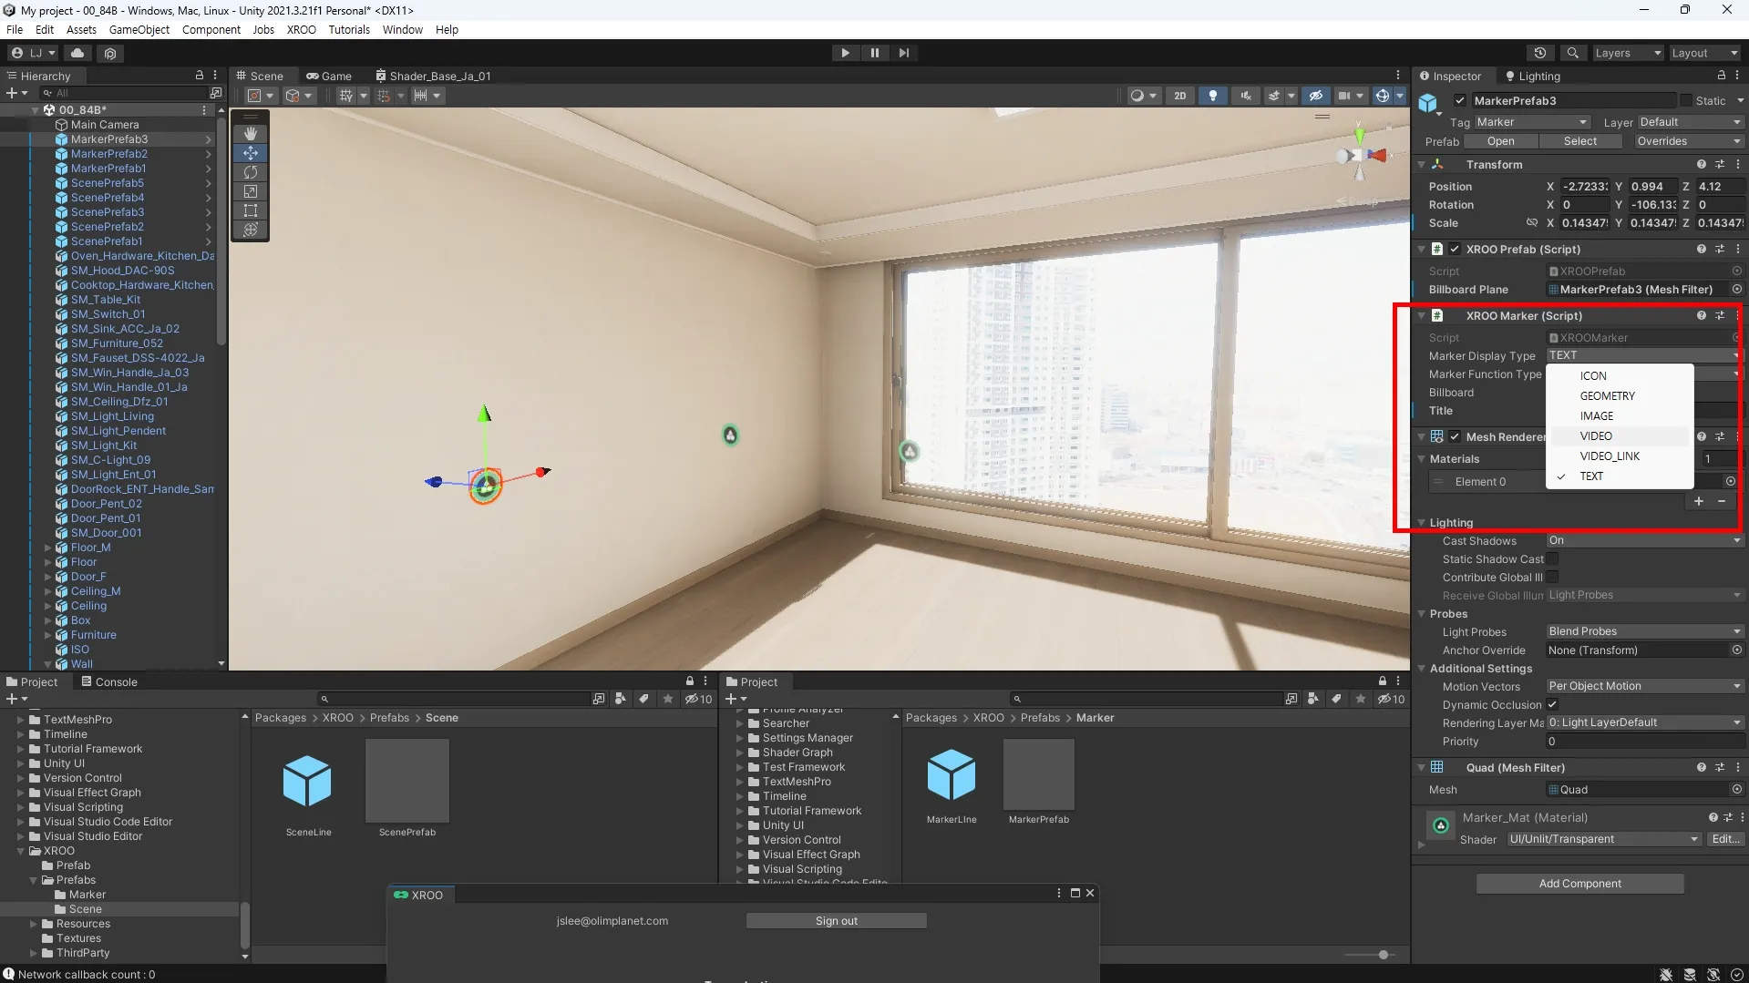Open the global search magnifier icon
Screen dimensions: 1749x983
tap(1572, 53)
